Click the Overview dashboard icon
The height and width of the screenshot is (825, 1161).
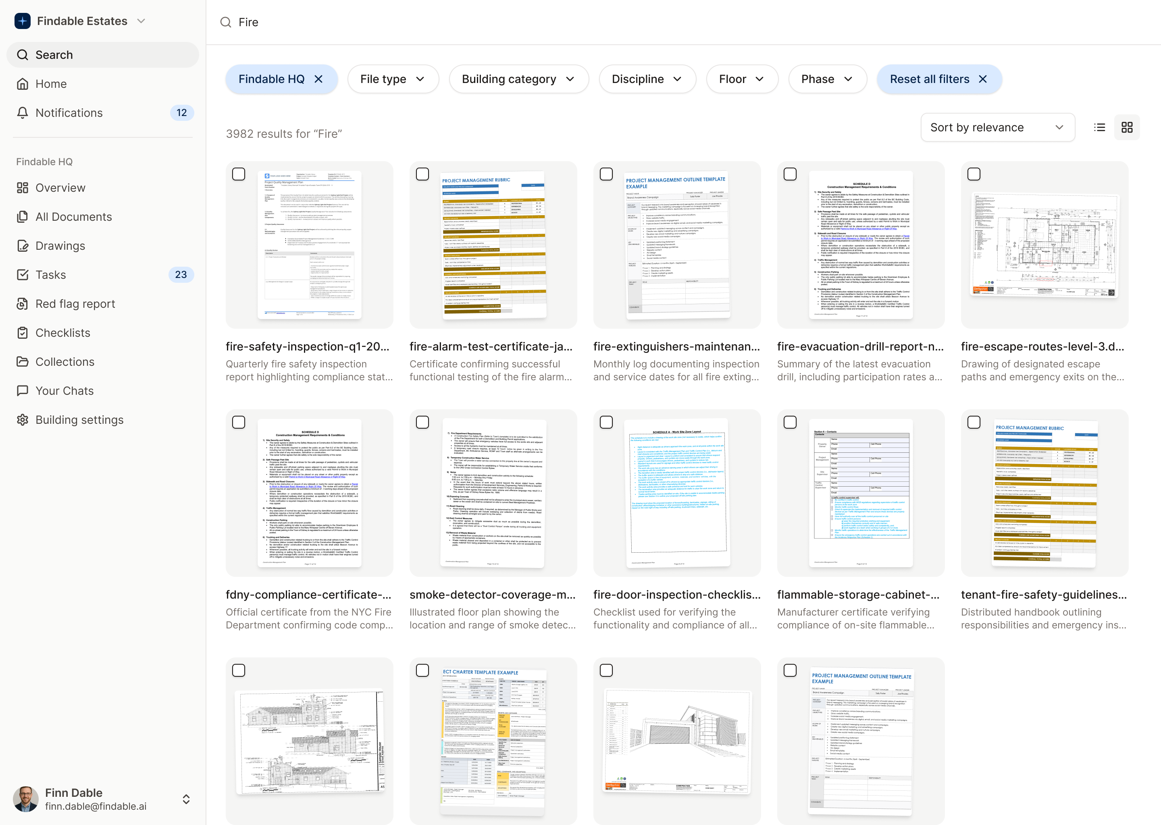(x=22, y=188)
